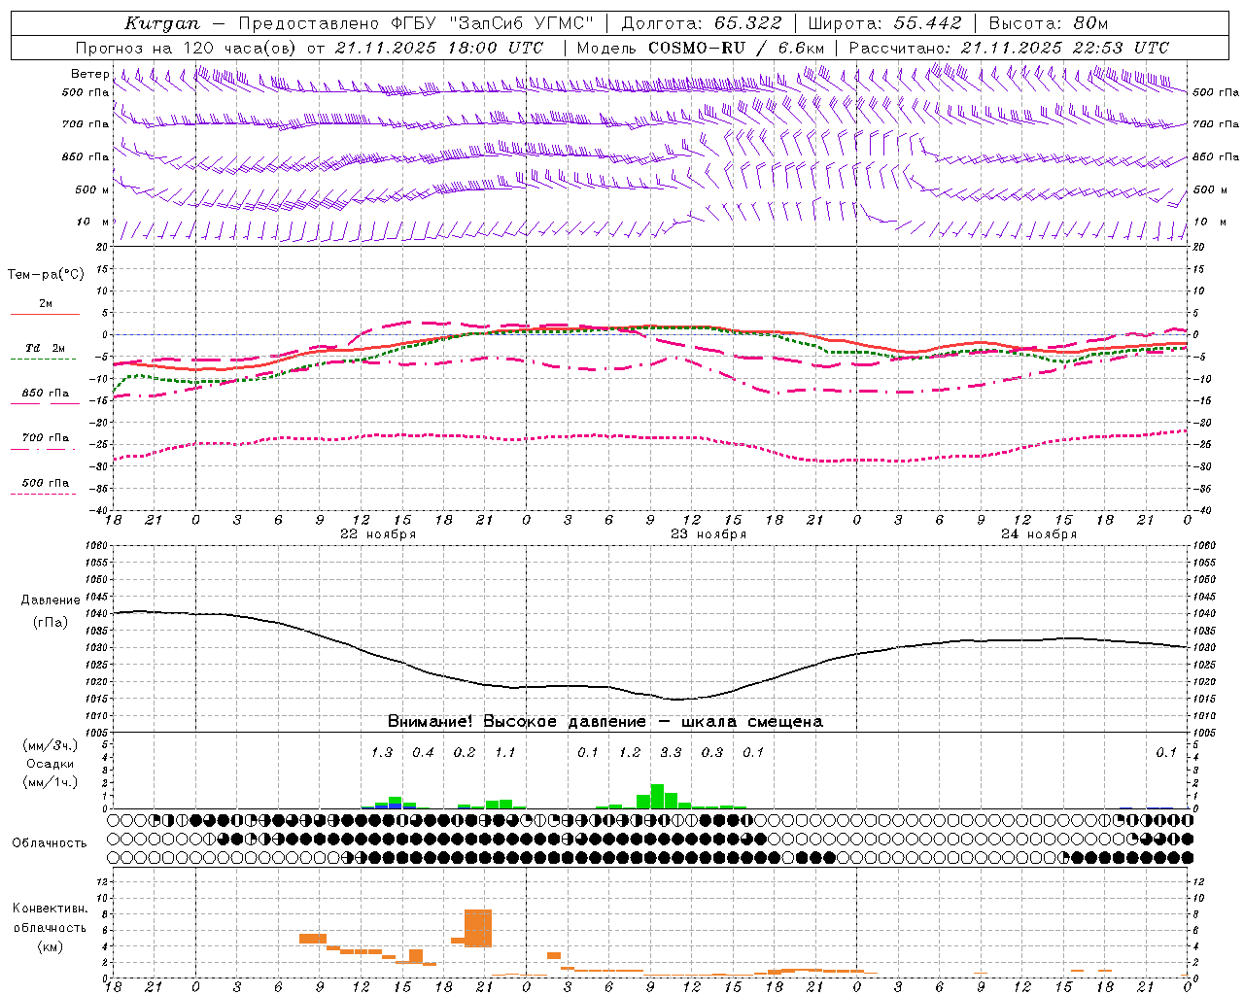Click the 0.4 precipitation amount value
1244x995 pixels.
(x=423, y=752)
